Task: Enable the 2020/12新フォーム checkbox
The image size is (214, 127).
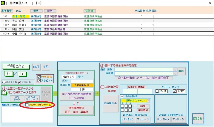Action: tap(27, 105)
